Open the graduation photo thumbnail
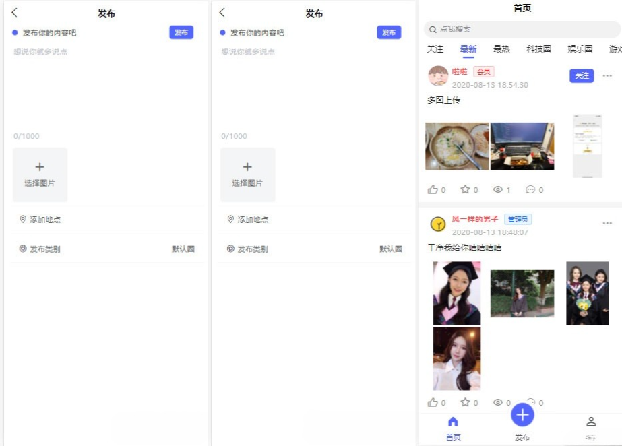 (456, 293)
